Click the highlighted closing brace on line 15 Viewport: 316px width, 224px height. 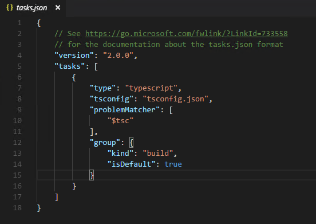pyautogui.click(x=92, y=175)
